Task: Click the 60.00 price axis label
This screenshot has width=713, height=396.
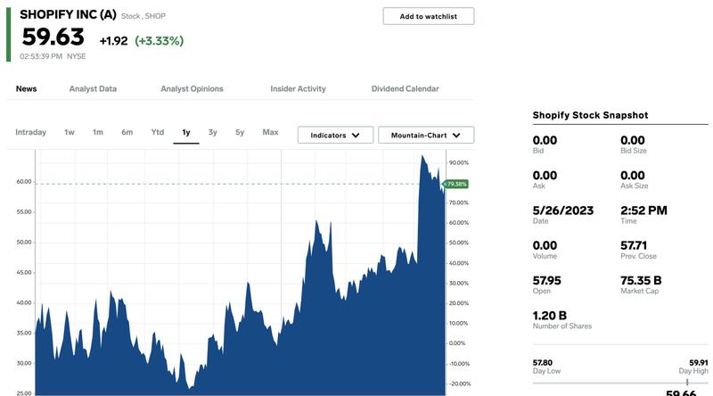Action: point(24,182)
